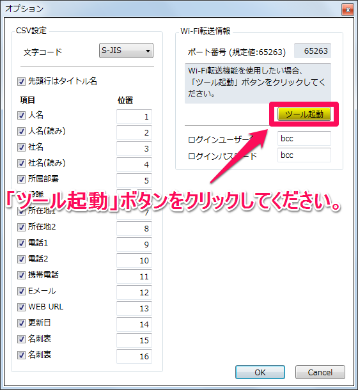Click the position field for 人名
This screenshot has height=390, width=358.
tap(134, 116)
